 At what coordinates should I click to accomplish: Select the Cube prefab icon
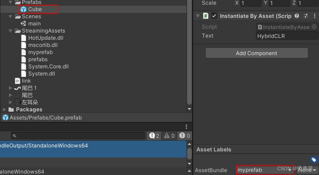pyautogui.click(x=23, y=9)
